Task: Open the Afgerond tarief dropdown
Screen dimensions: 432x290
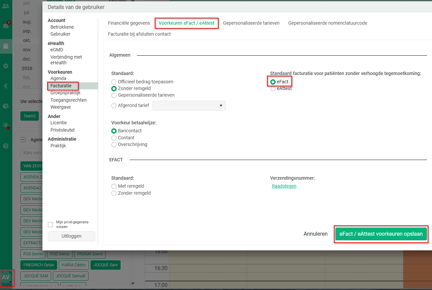Action: (x=189, y=106)
